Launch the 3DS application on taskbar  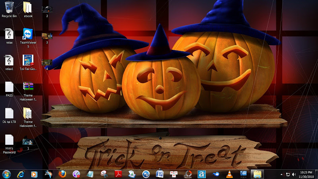tap(48, 174)
